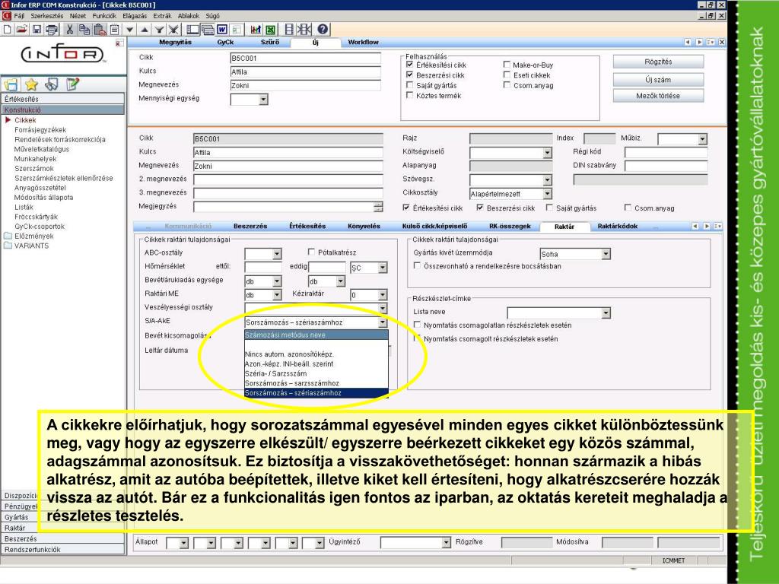Click the form layout view toolbar icon
This screenshot has width=779, height=584.
tap(192, 30)
